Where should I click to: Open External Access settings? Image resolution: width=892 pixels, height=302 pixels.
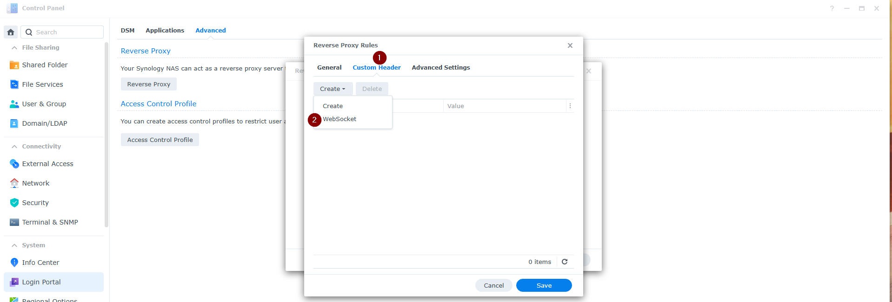pyautogui.click(x=47, y=164)
